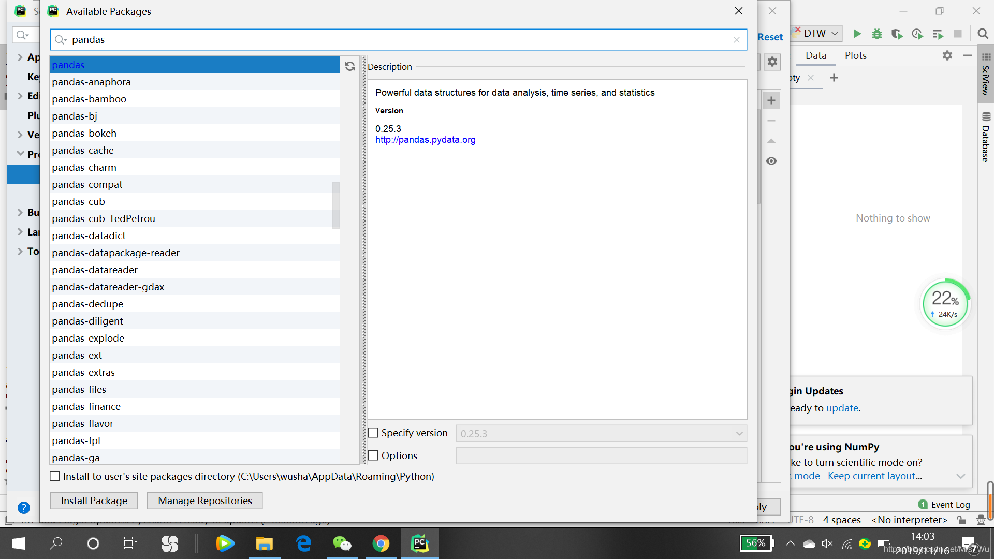Open the help question mark button
Viewport: 994px width, 559px height.
pos(24,508)
